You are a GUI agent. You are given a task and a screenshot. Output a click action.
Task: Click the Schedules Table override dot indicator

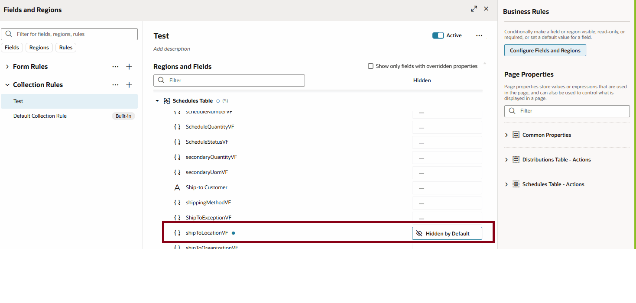(x=218, y=101)
